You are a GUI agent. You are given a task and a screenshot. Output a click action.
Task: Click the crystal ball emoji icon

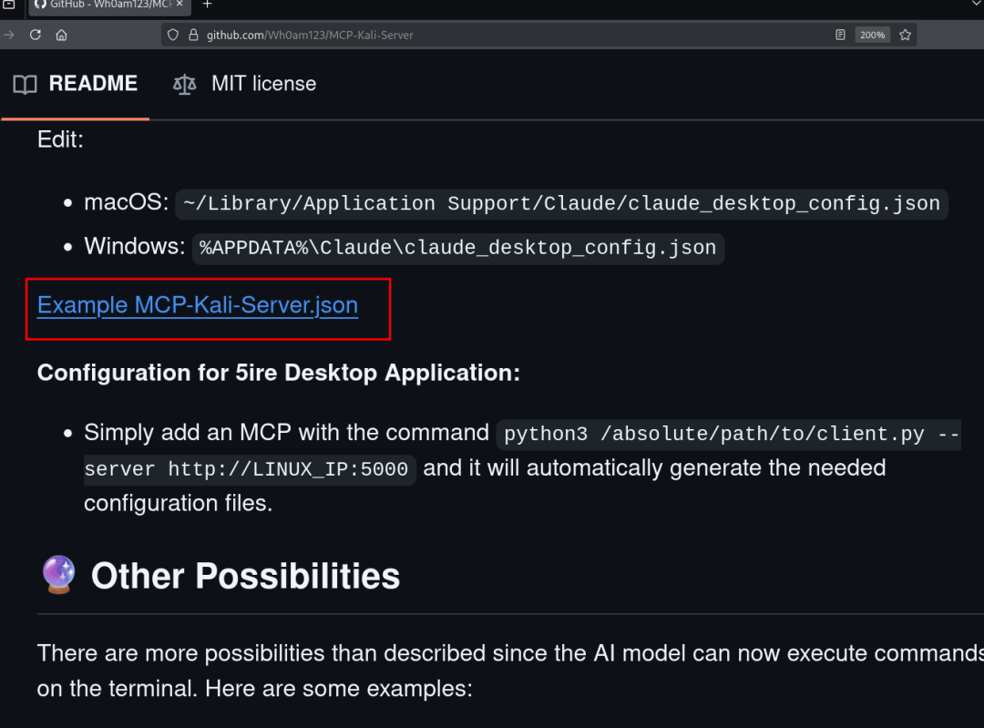tap(59, 574)
